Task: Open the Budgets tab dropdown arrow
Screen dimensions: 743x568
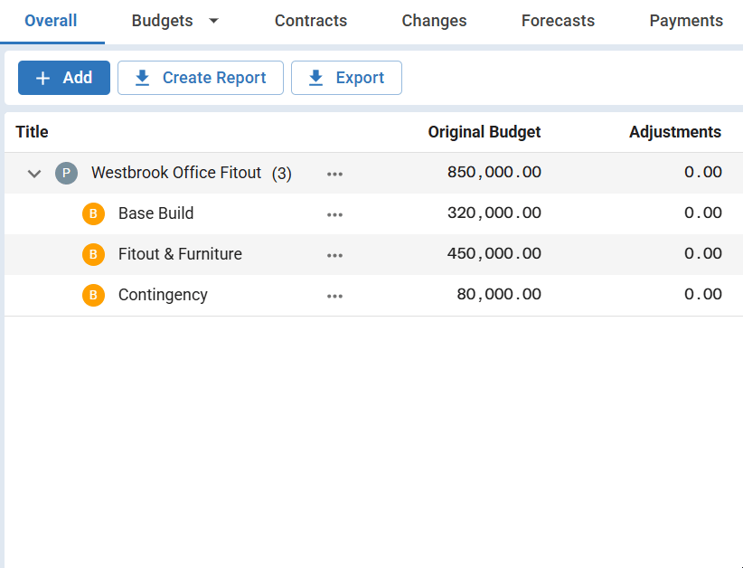Action: click(x=213, y=21)
